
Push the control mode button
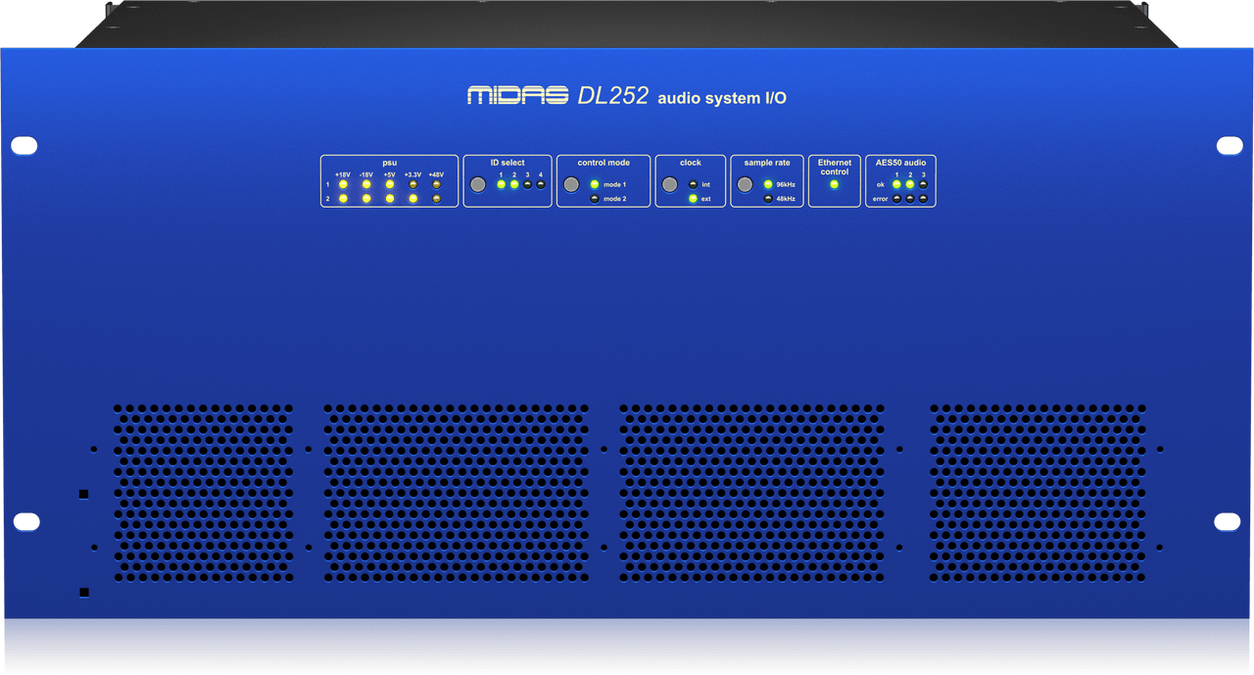click(x=571, y=184)
